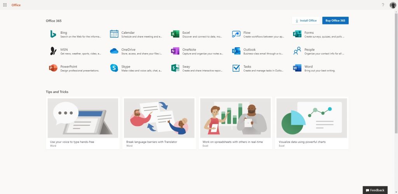Screen dimensions: 398x194
Task: Click the MSN app name label
Action: [x=64, y=49]
